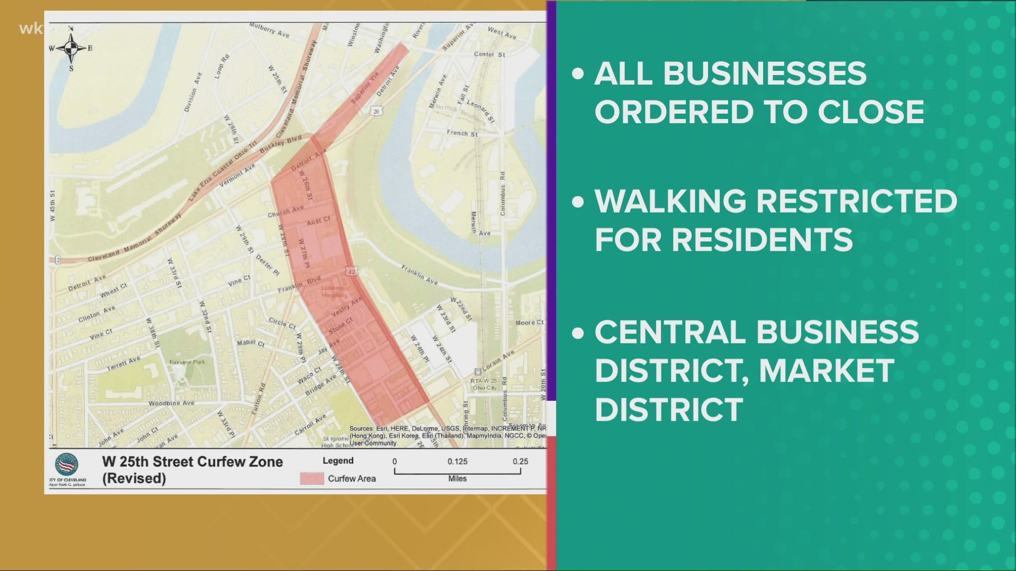Click the 'Church Ave' street label
1016x571 pixels.
[x=286, y=211]
